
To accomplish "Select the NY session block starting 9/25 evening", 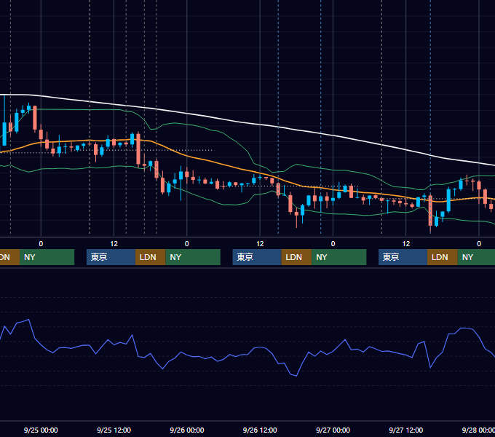I will tap(193, 257).
